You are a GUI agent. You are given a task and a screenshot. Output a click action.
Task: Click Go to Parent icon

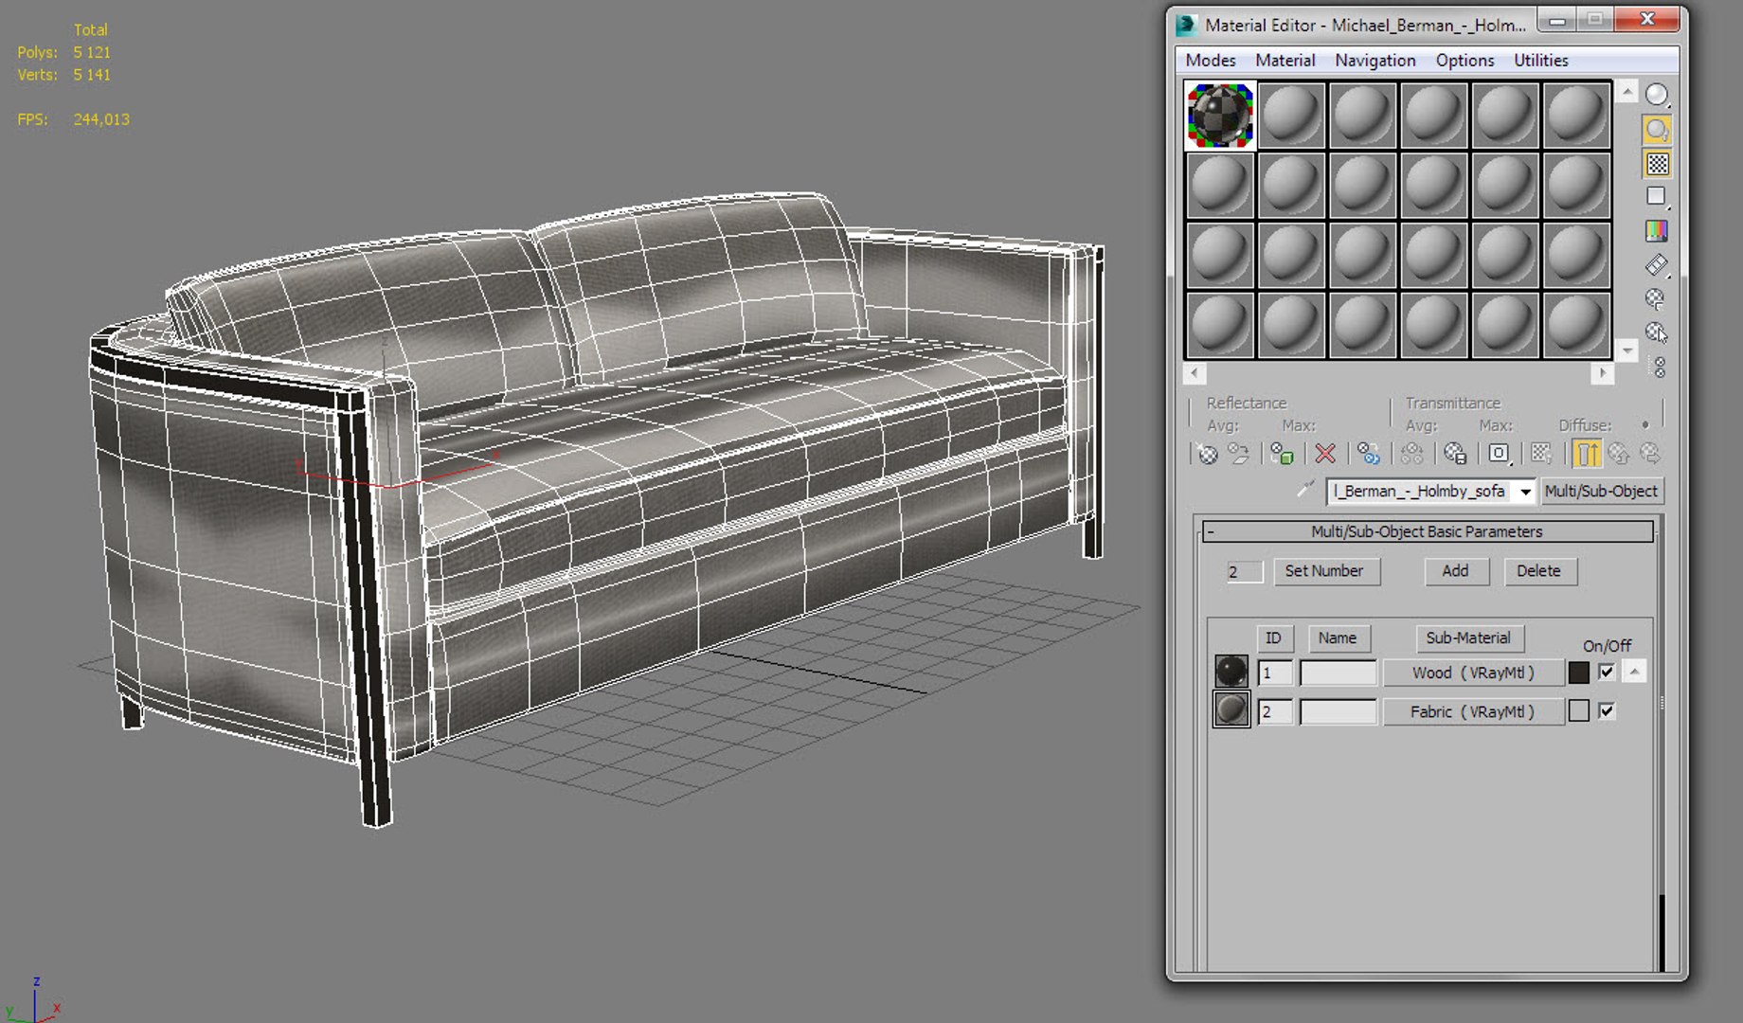click(1619, 454)
